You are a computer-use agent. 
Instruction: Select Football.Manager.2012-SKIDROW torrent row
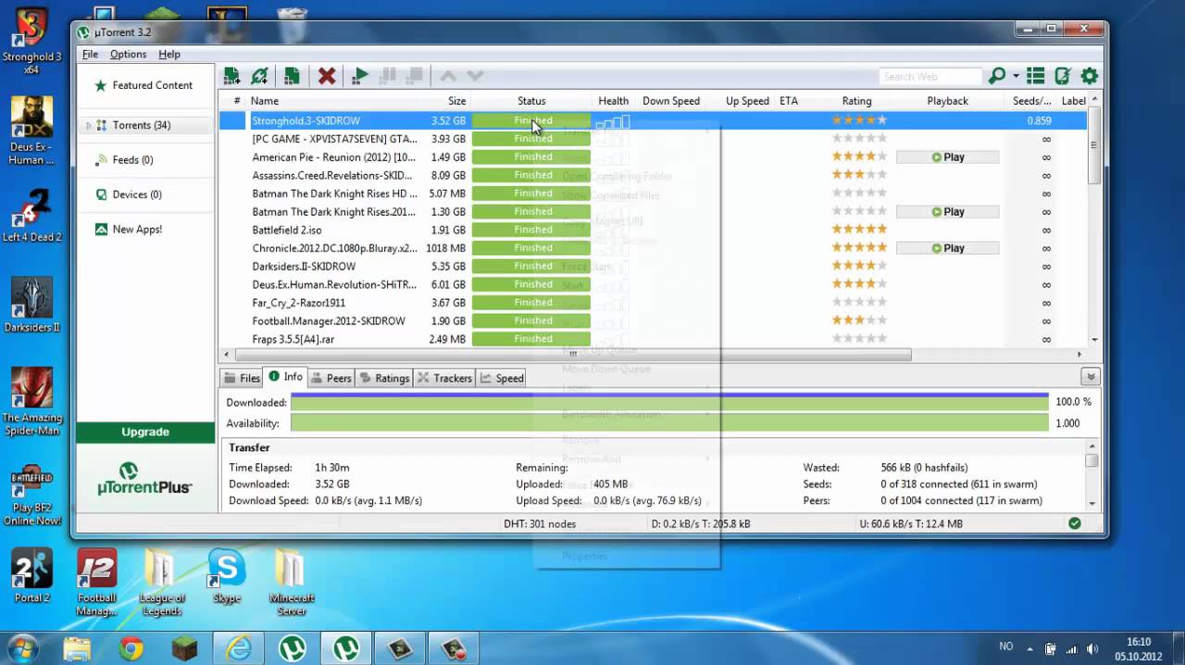(653, 320)
